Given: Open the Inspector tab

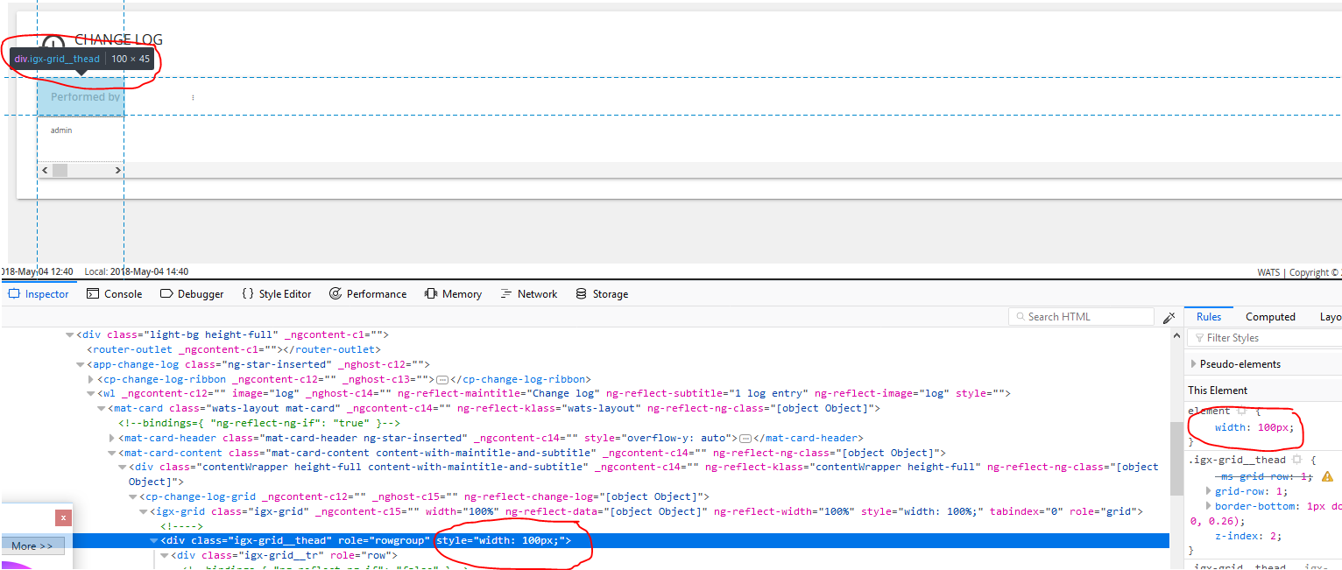Looking at the screenshot, I should [x=38, y=294].
